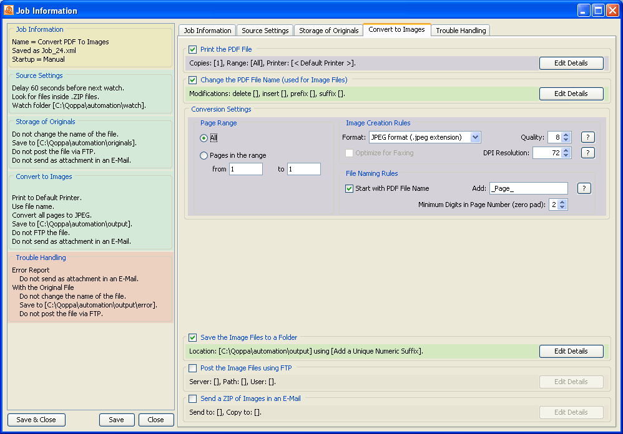The height and width of the screenshot is (434, 623).
Task: Open the DPI Resolution help question-mark button
Action: point(587,153)
